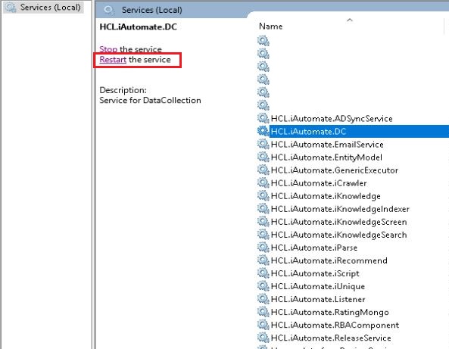Select HCL.iAutomate.iScript service

click(x=315, y=273)
